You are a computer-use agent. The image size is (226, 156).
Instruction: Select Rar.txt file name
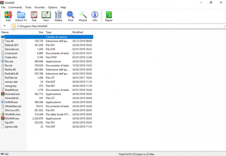8,65
